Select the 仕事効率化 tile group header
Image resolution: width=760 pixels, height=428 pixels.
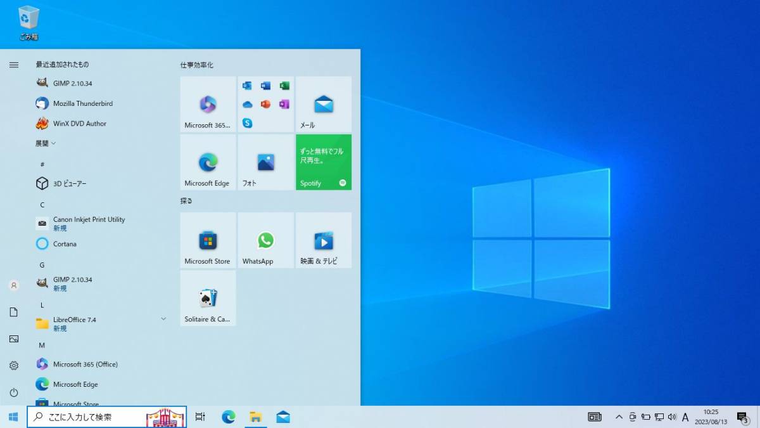196,65
